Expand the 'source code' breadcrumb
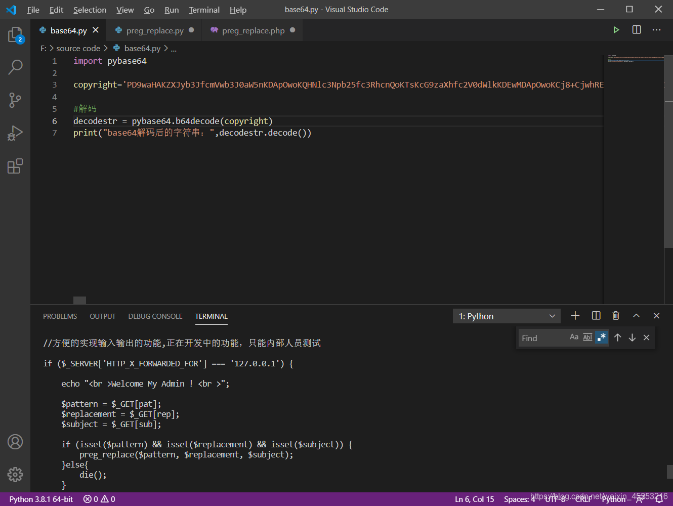 pyautogui.click(x=78, y=48)
